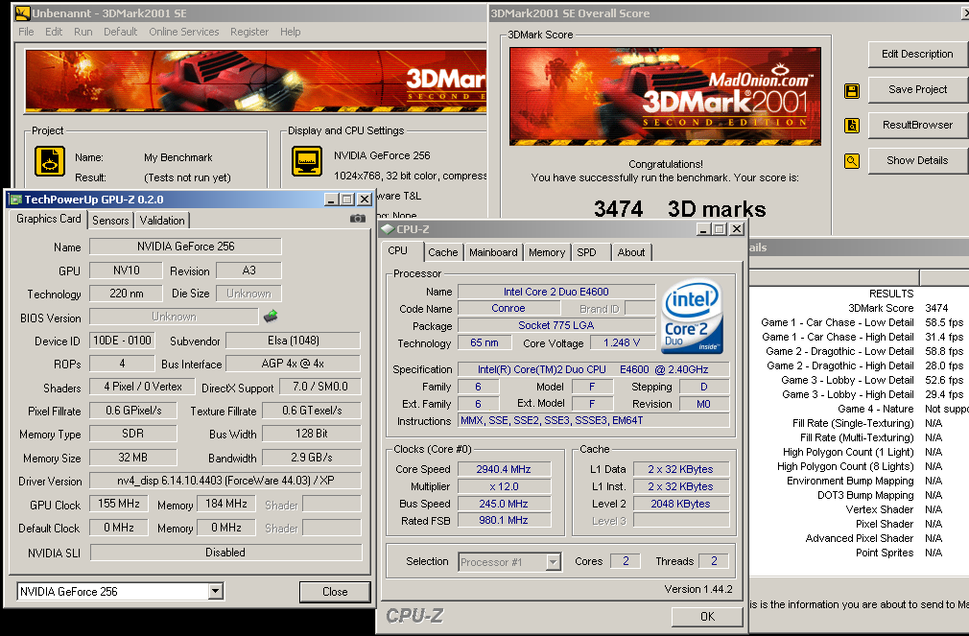The image size is (969, 636).
Task: Open the Processor #1 selection dropdown
Action: (x=553, y=562)
